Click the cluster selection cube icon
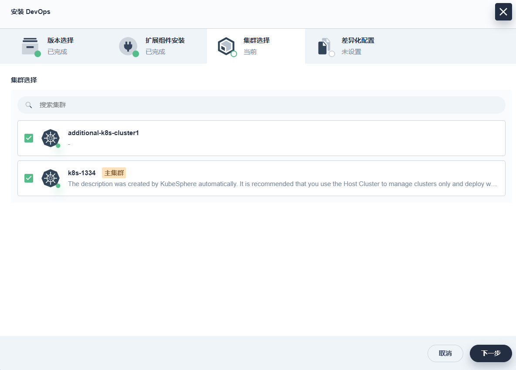 226,46
